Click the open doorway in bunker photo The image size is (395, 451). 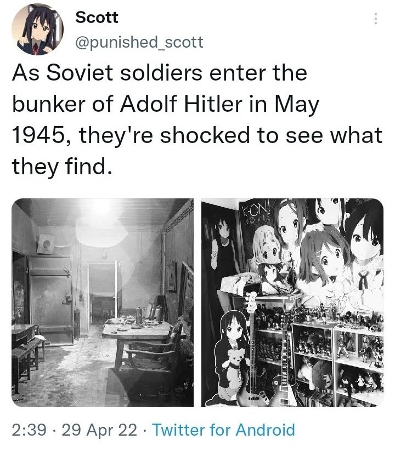tap(104, 292)
